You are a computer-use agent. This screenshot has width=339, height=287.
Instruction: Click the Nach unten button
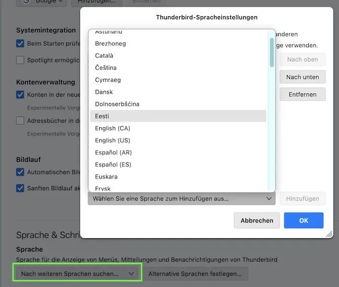[x=303, y=77]
